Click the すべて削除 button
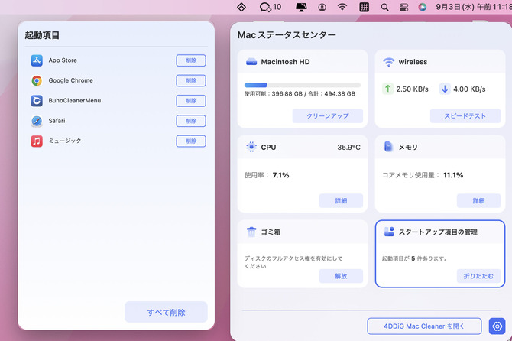Image resolution: width=512 pixels, height=341 pixels. pos(166,312)
